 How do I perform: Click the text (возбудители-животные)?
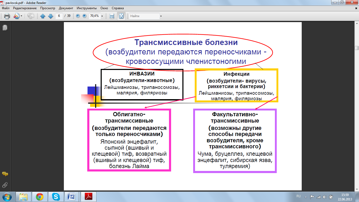142,80
